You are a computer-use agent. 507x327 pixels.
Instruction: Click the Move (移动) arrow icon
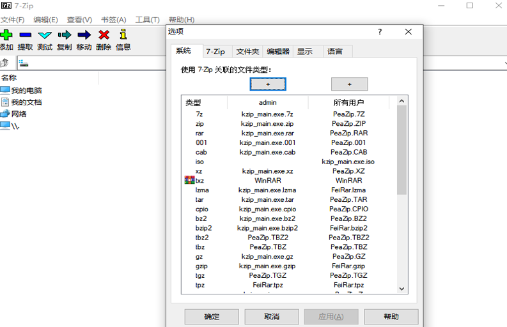[84, 35]
